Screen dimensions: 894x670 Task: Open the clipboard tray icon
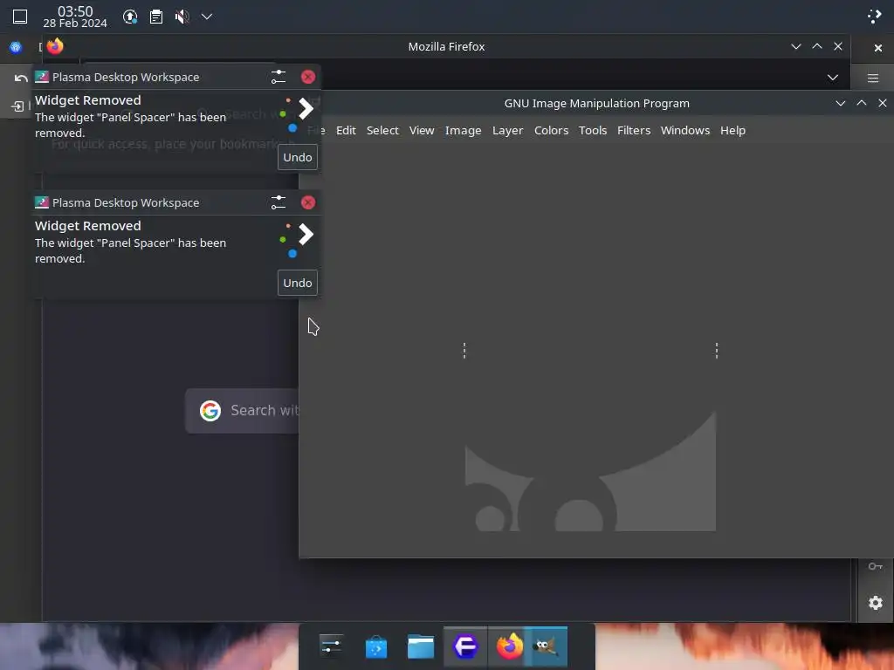pyautogui.click(x=156, y=17)
